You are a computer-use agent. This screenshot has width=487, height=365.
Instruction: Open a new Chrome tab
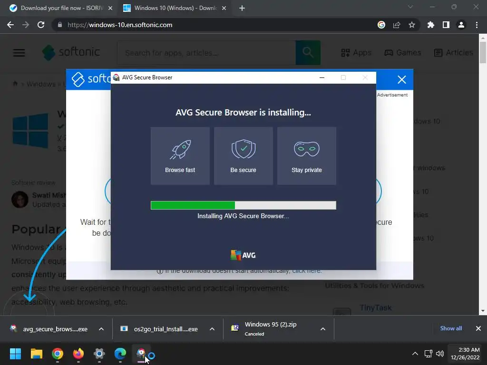pyautogui.click(x=242, y=8)
